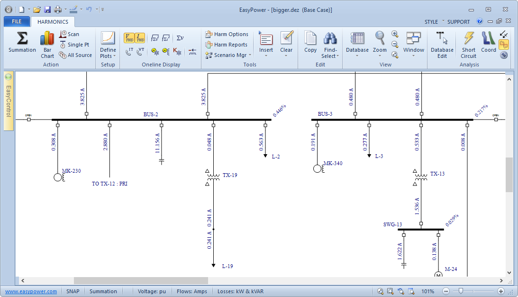Viewport: 518px width, 297px height.
Task: Click the horizontal scrollbar thumb
Action: point(141,281)
